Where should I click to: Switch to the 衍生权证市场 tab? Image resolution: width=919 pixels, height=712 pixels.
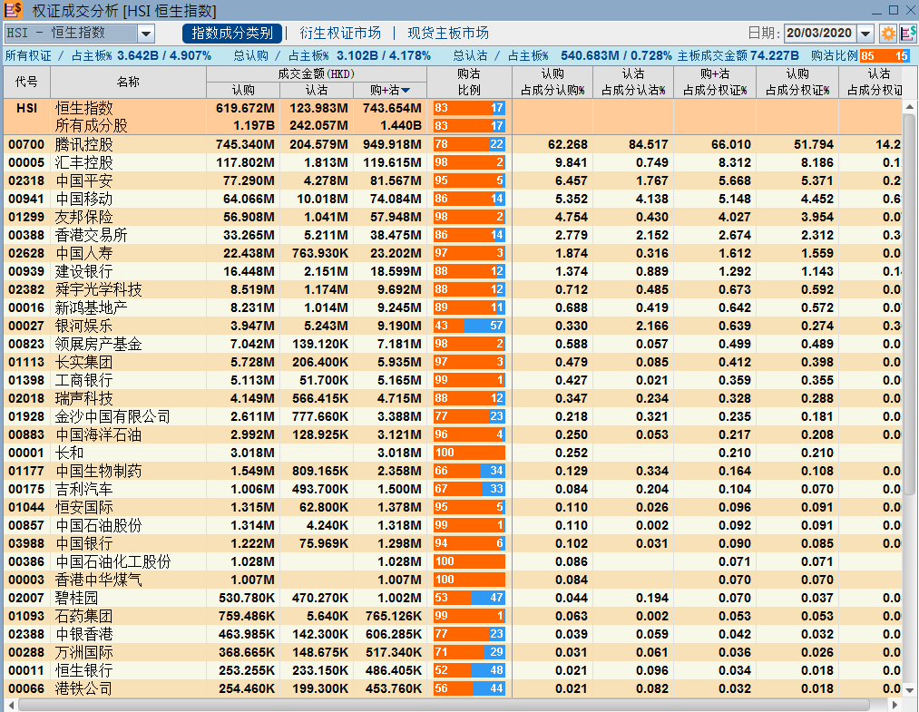point(340,34)
